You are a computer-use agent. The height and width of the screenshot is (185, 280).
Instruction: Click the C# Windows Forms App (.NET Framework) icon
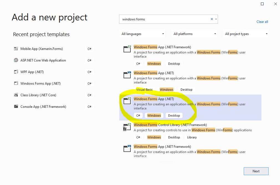[127, 49]
